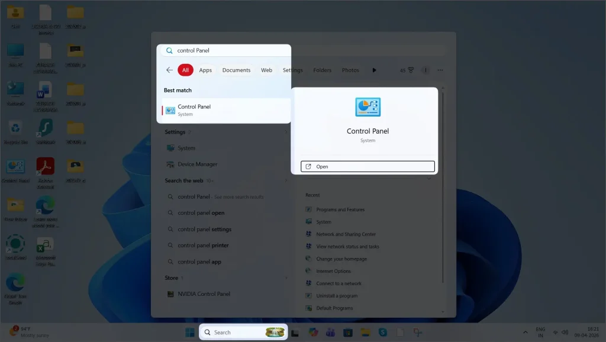
Task: Click the show hidden icons chevron in tray
Action: [526, 332]
